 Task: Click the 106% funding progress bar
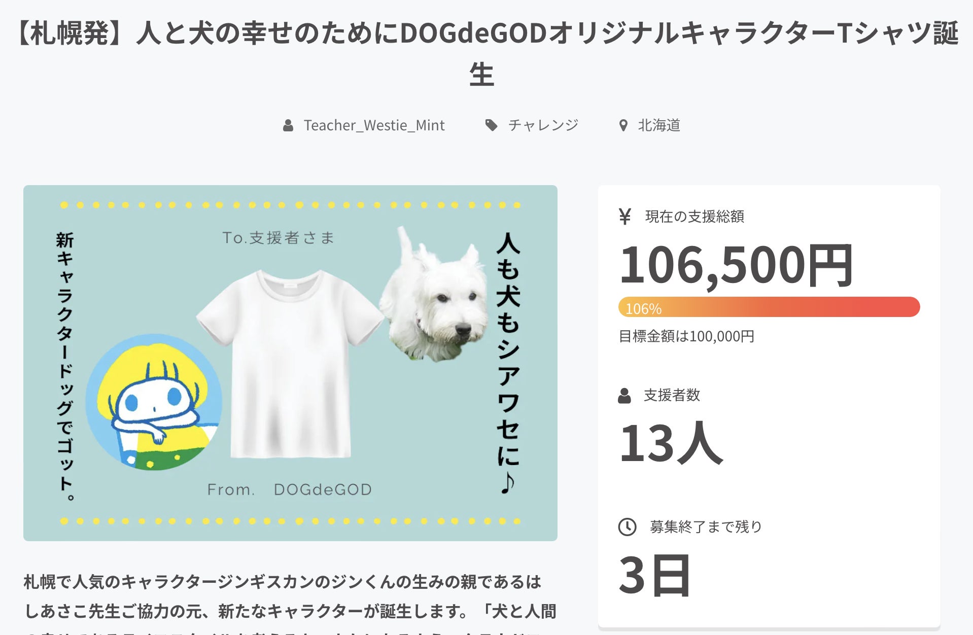click(x=769, y=307)
